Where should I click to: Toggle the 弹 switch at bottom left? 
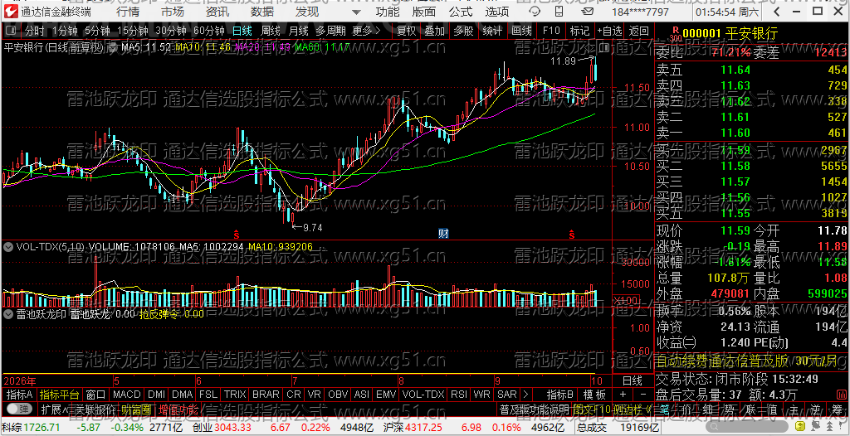click(x=18, y=408)
